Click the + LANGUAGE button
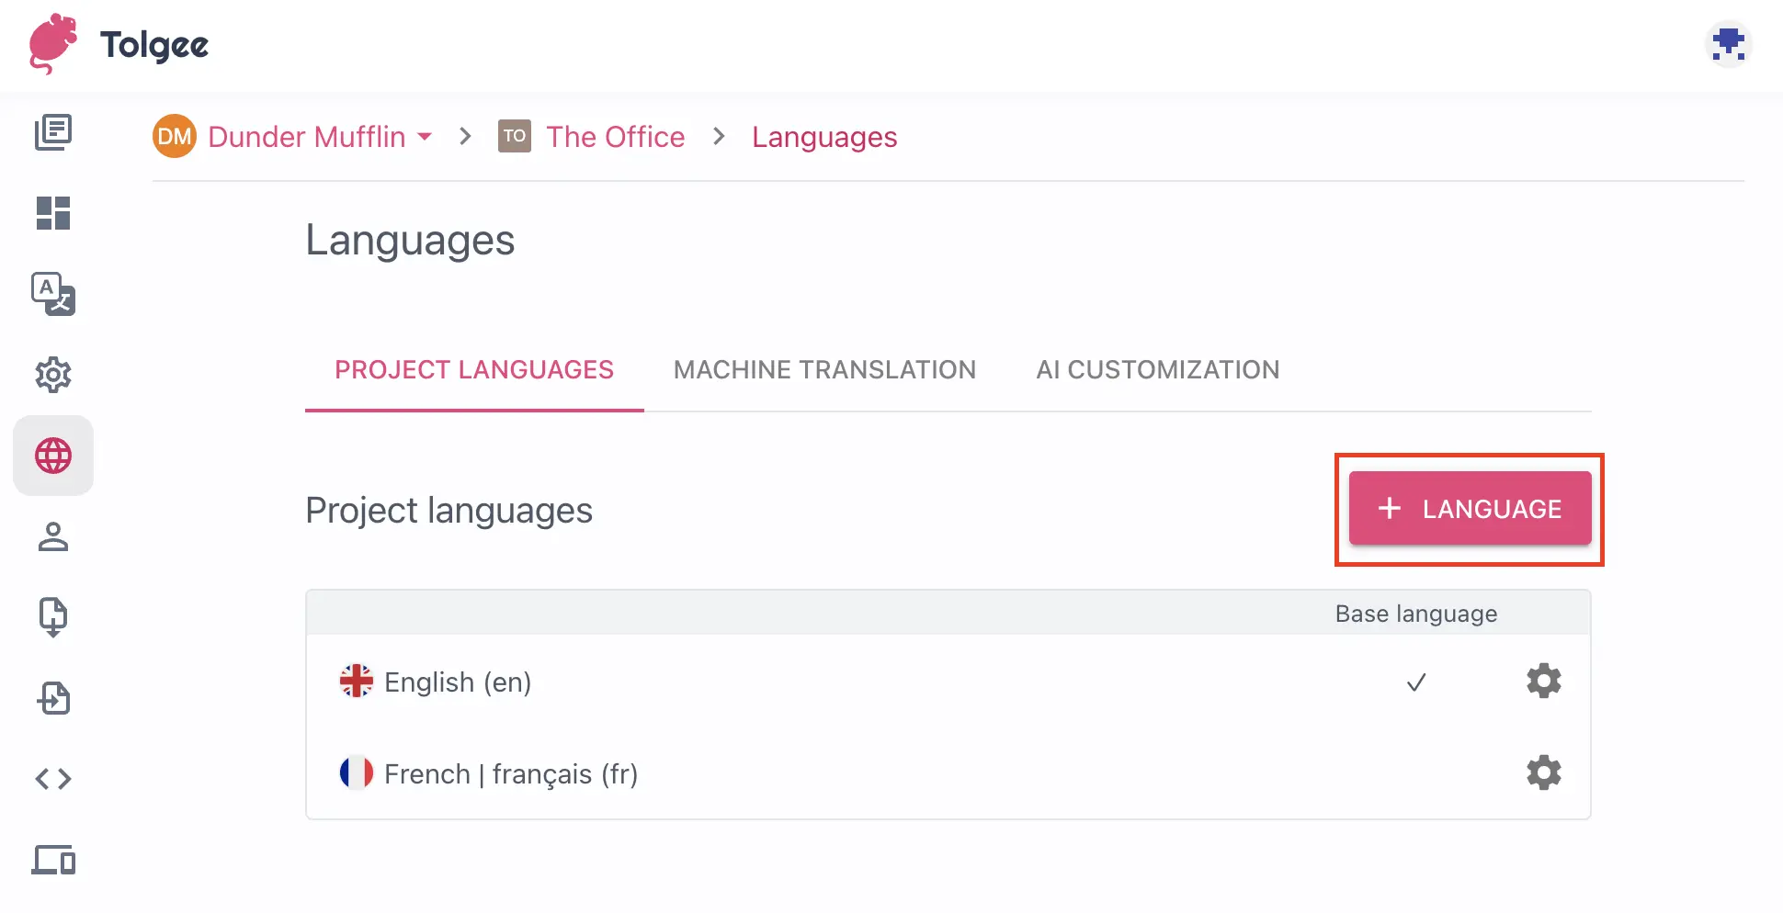 (1469, 508)
